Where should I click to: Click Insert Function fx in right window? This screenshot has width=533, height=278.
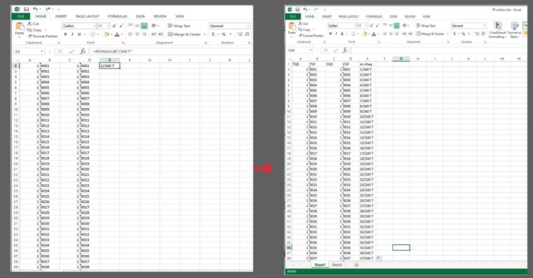[x=345, y=50]
